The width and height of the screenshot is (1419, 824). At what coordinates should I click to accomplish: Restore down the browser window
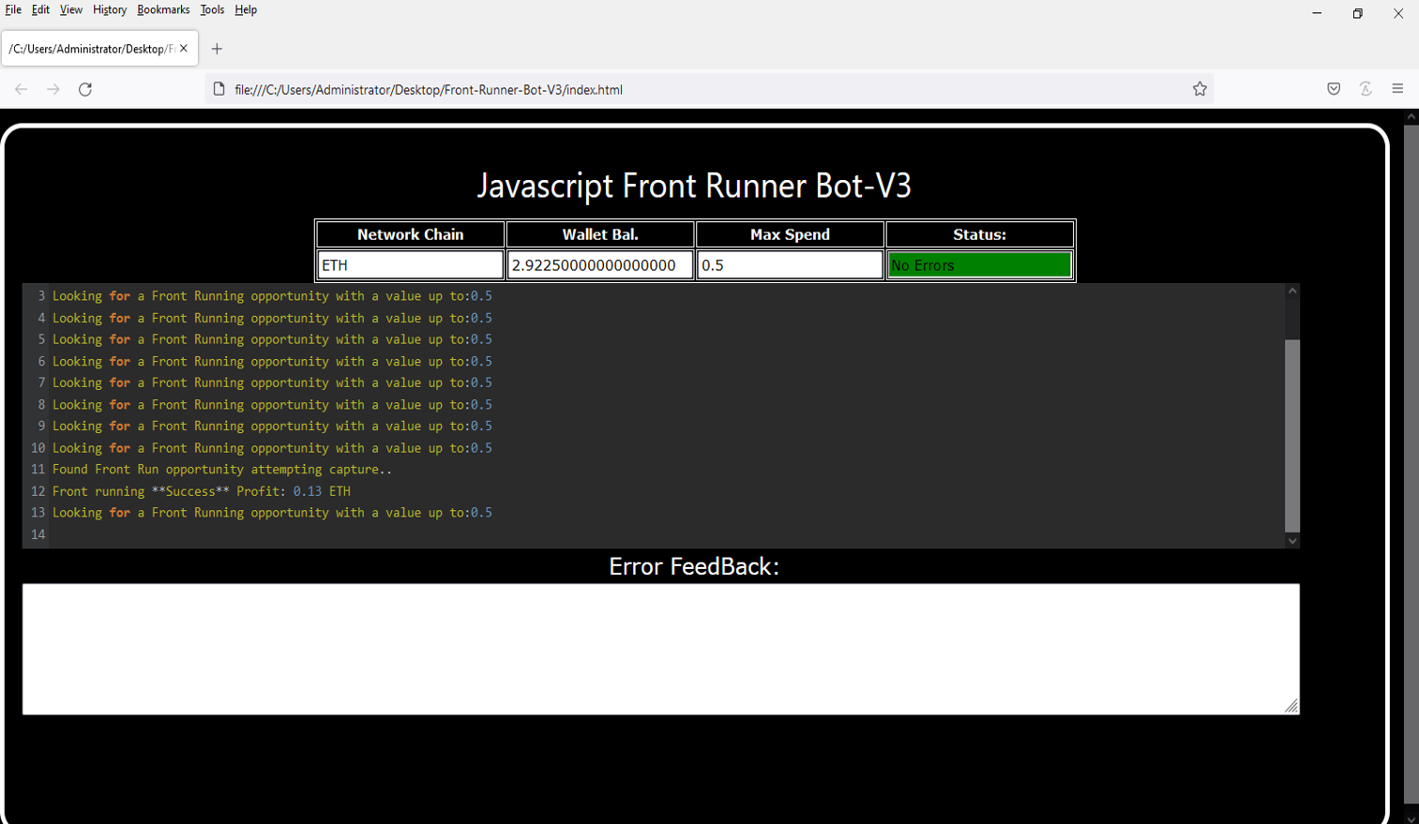[1357, 13]
